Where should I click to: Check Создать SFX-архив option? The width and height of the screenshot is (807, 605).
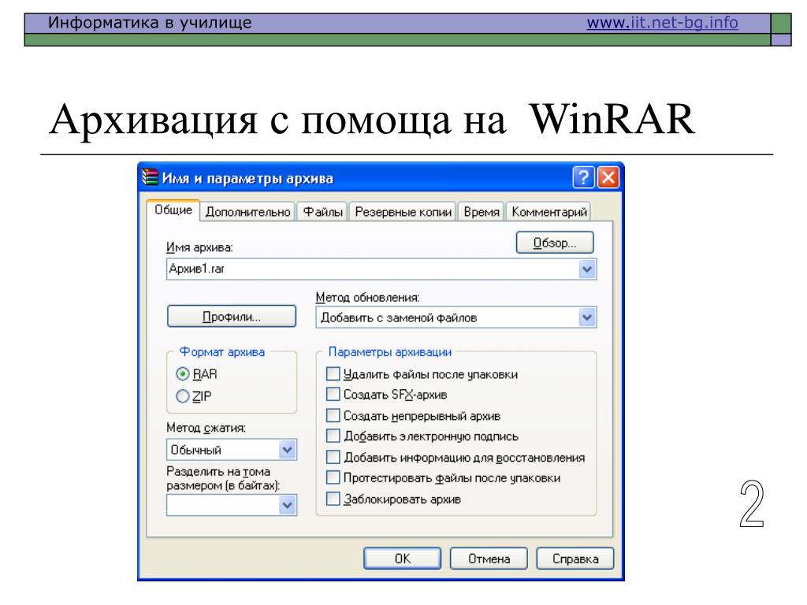click(x=333, y=395)
